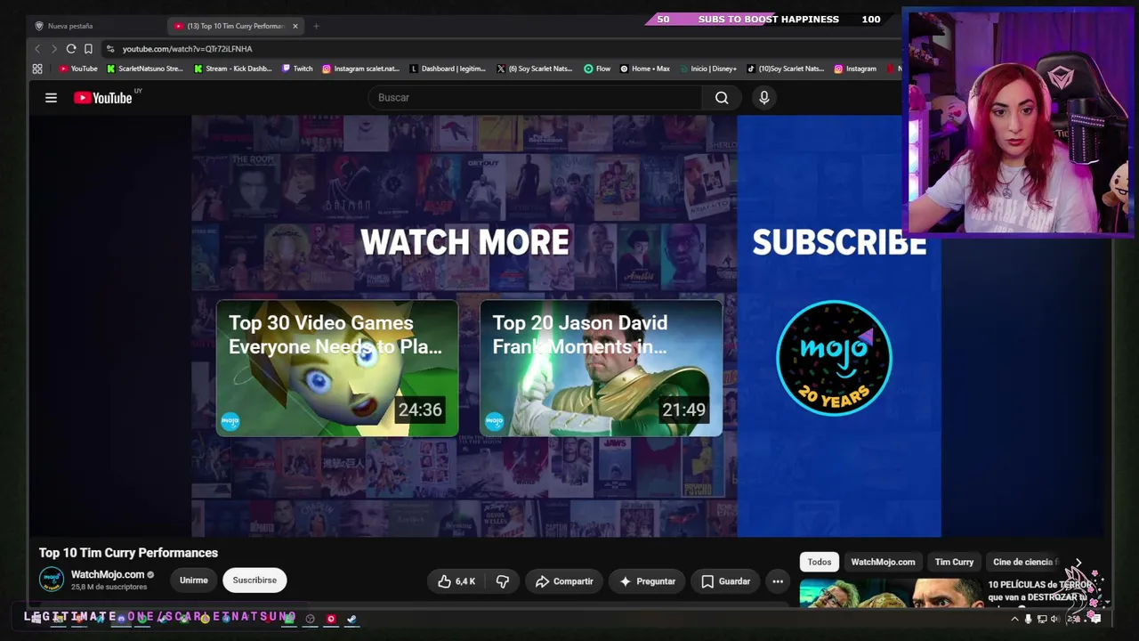
Task: Open the Flow bookmark
Action: 597,69
